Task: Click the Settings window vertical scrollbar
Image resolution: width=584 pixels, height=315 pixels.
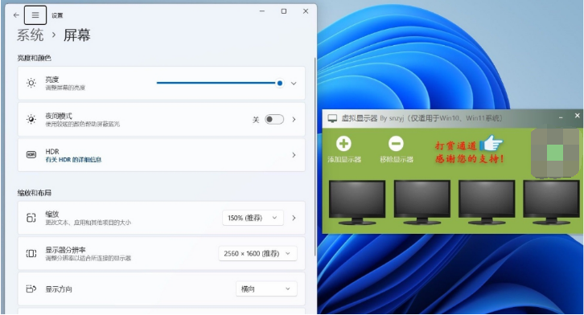Action: pos(315,156)
